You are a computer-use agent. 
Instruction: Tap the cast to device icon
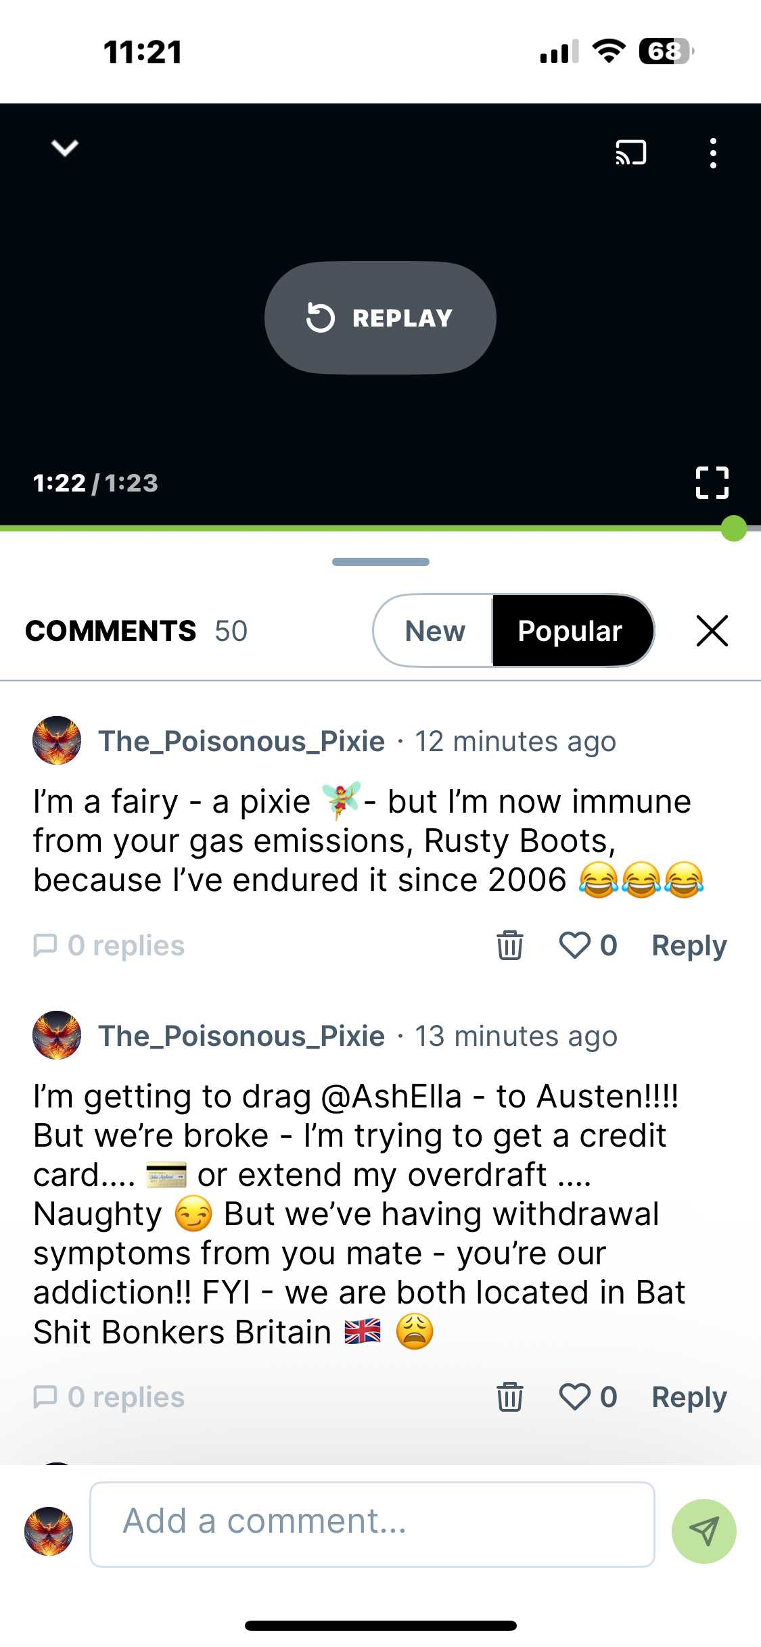coord(630,153)
